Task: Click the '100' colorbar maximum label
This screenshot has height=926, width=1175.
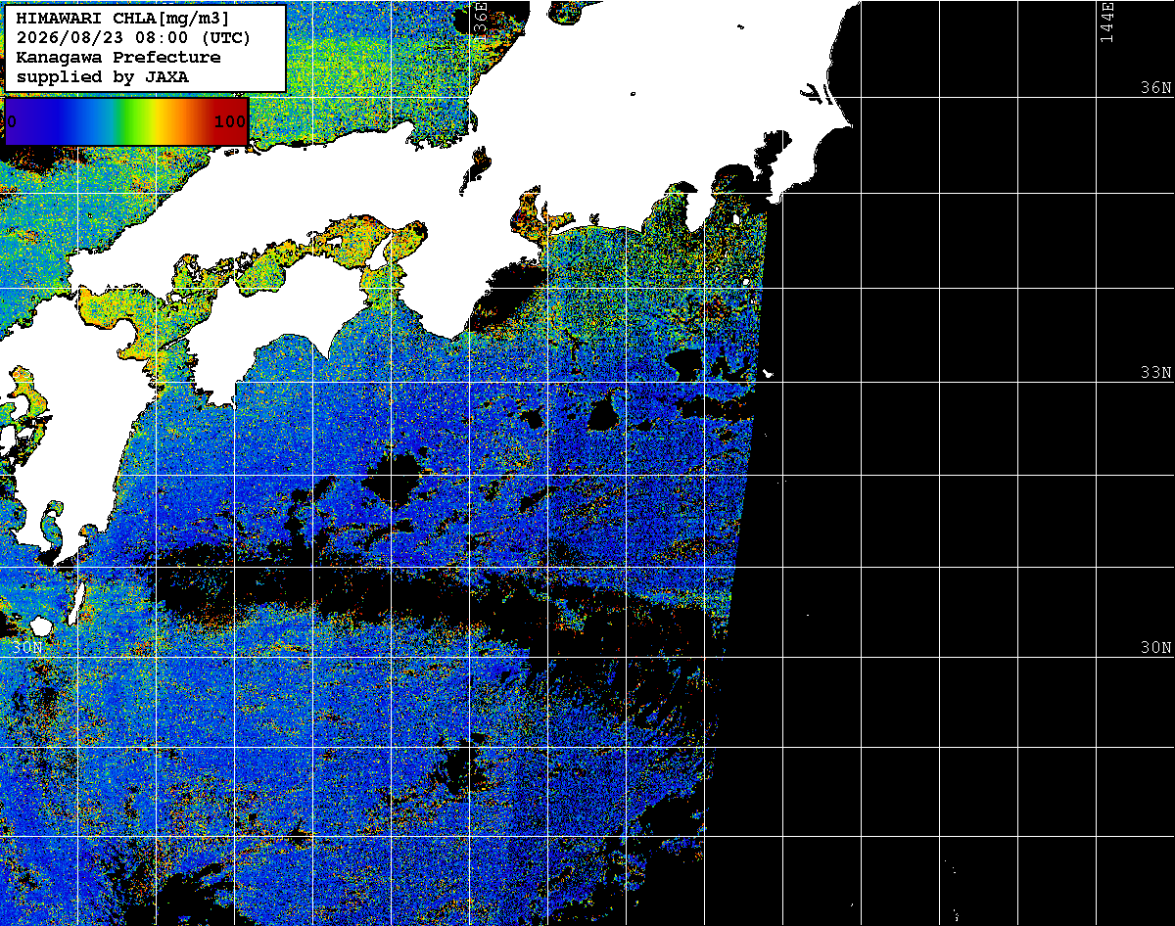Action: click(230, 122)
